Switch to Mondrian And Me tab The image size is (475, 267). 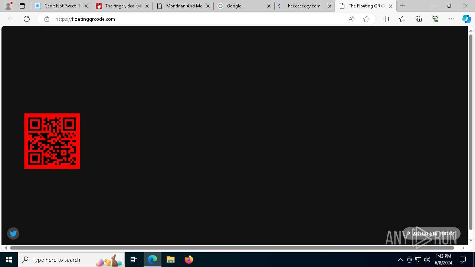(183, 6)
